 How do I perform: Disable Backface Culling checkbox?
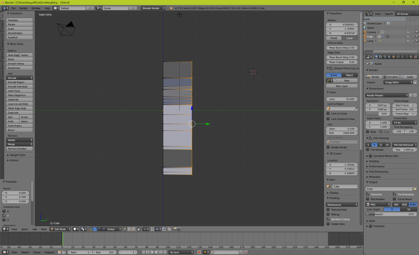[x=328, y=219]
